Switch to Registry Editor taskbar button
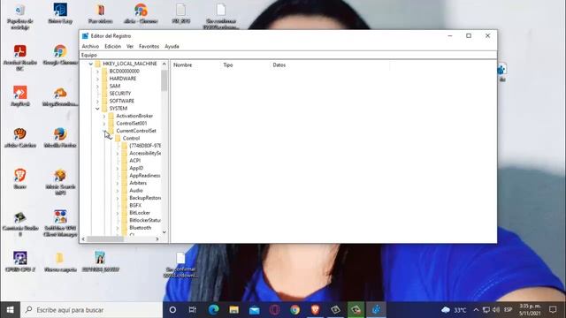The image size is (566, 318). coord(376,310)
